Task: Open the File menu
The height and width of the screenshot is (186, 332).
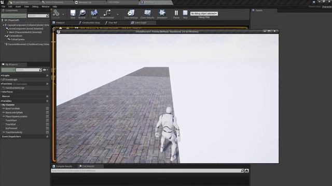Action: [x=4, y=7]
